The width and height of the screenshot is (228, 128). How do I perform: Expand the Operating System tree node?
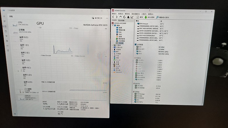coord(112,48)
